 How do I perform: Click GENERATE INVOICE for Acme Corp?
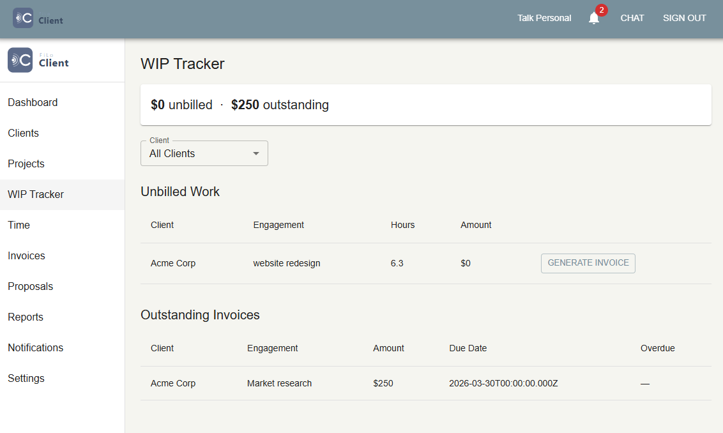[588, 263]
